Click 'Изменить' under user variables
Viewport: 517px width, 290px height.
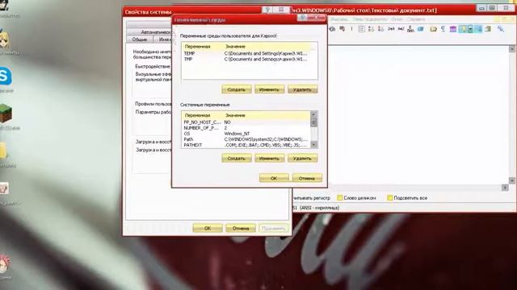(x=269, y=89)
